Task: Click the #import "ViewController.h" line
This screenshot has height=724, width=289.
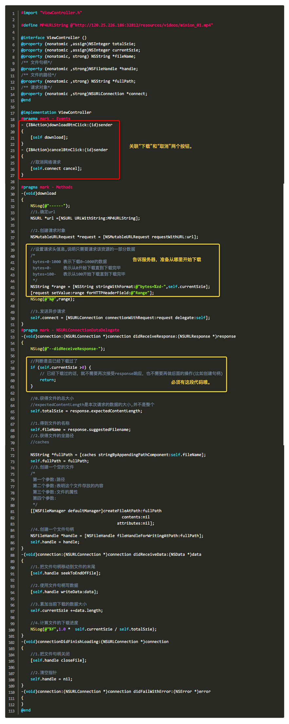Action: [x=51, y=13]
